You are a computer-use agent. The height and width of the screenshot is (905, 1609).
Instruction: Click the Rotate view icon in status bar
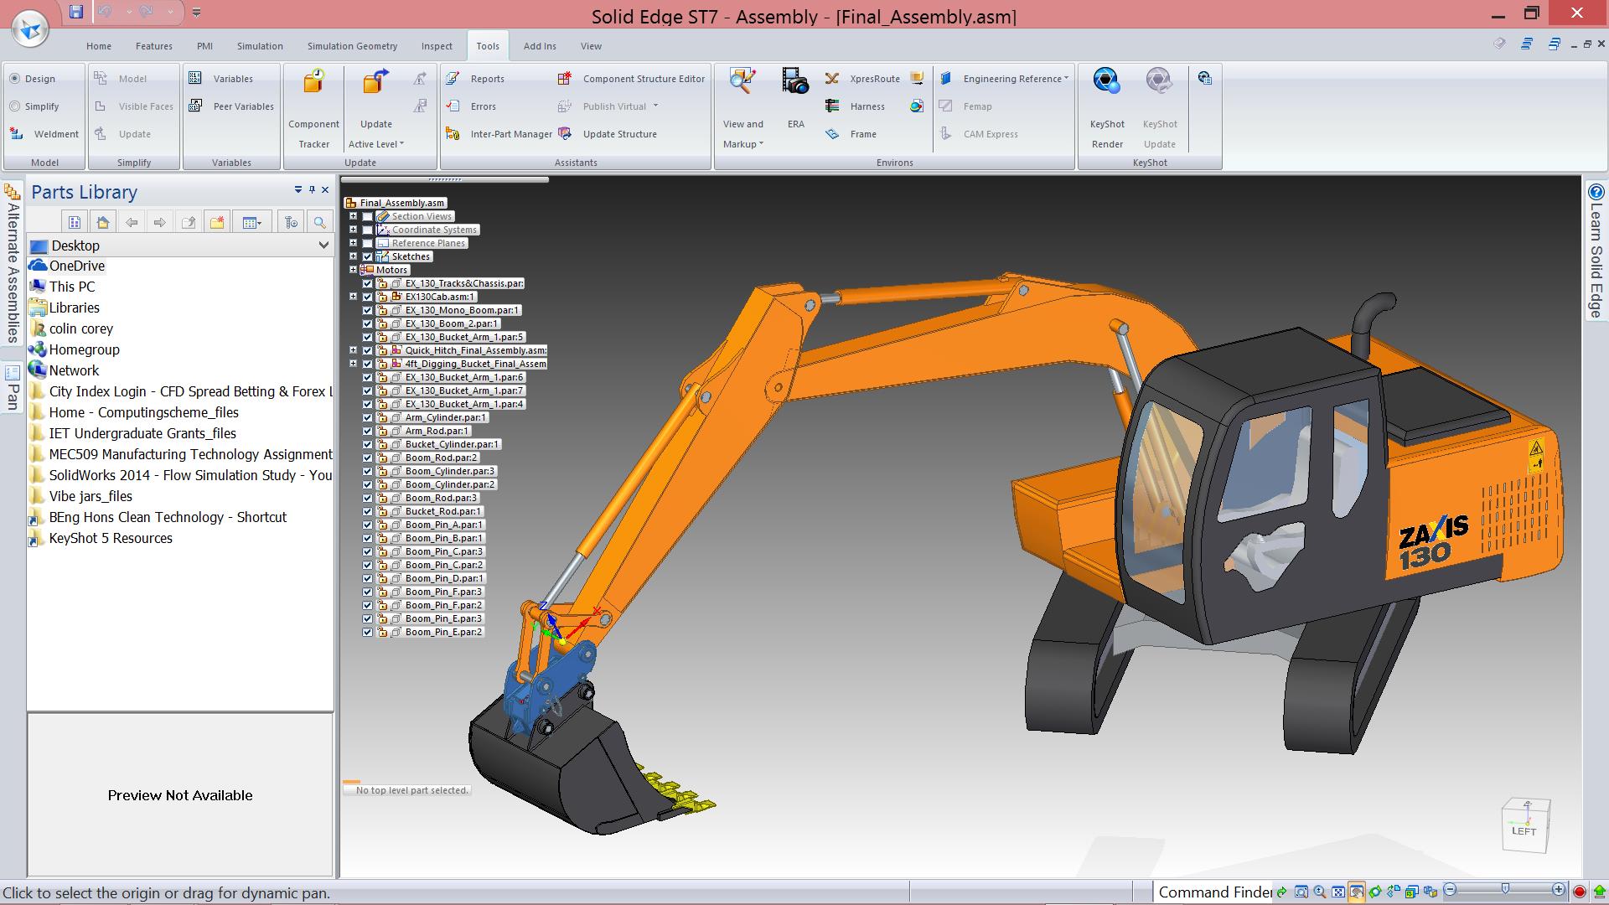[x=1375, y=892]
